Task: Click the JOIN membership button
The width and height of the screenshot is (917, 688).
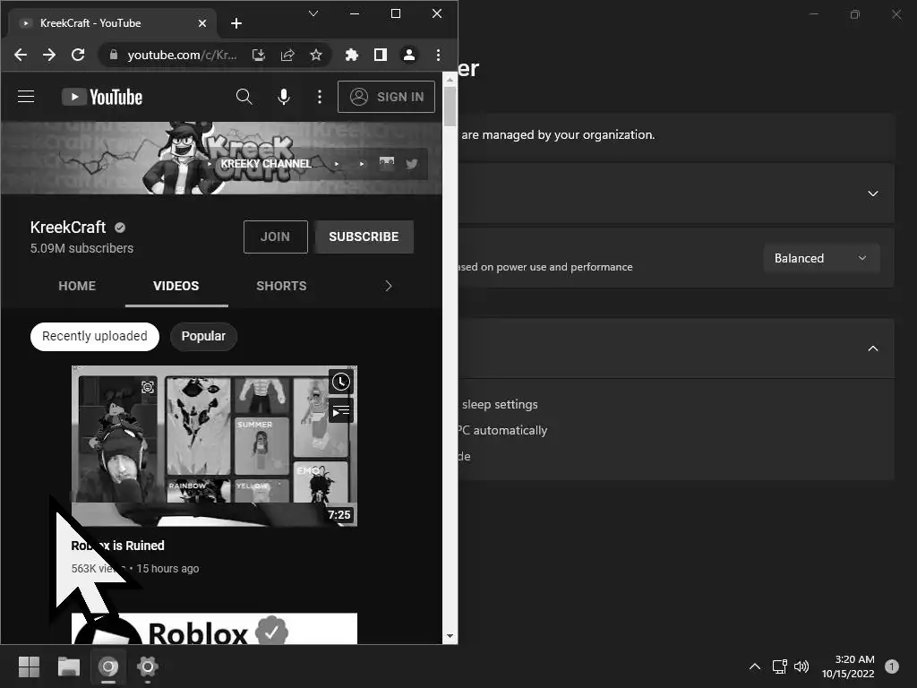Action: click(276, 236)
